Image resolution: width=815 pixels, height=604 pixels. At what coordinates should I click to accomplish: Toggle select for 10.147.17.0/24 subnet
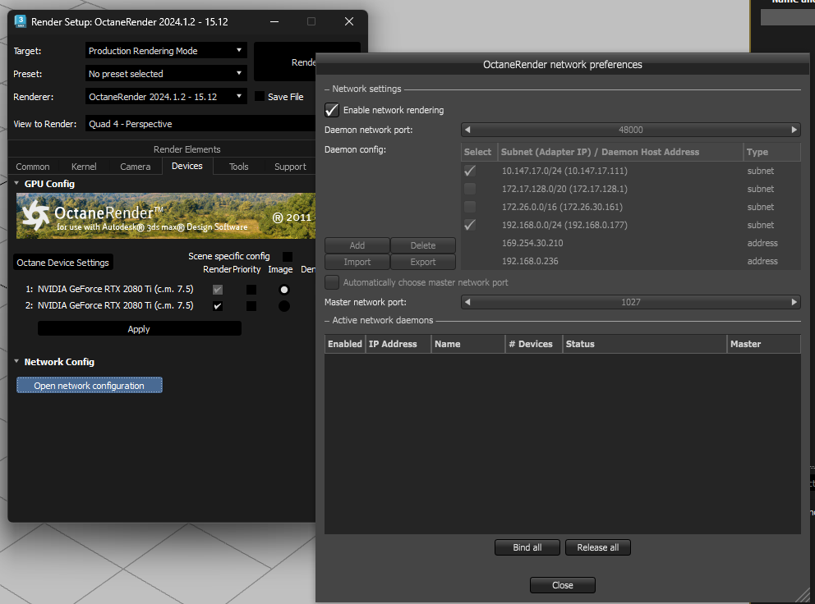pos(470,171)
